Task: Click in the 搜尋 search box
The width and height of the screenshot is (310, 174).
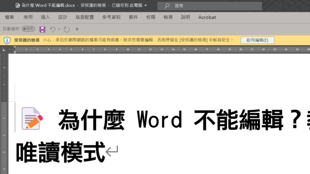Action: pos(209,6)
